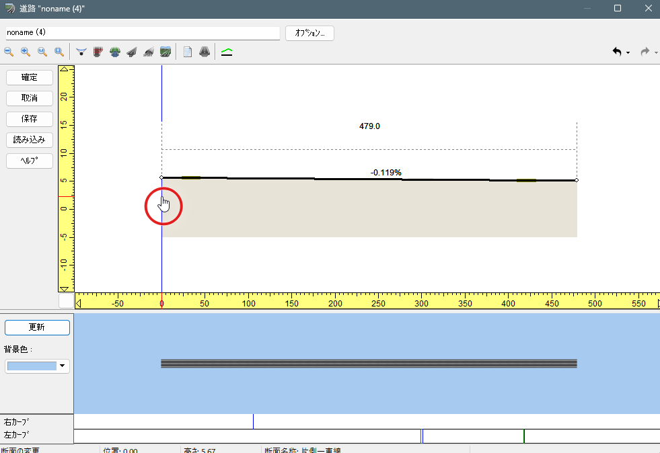Open the オプション... settings button
The width and height of the screenshot is (660, 453).
tap(309, 33)
